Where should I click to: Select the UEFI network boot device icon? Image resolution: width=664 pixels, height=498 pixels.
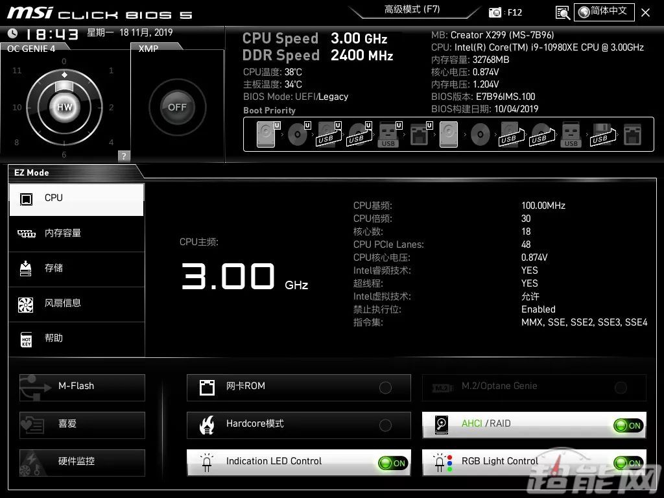click(x=421, y=134)
